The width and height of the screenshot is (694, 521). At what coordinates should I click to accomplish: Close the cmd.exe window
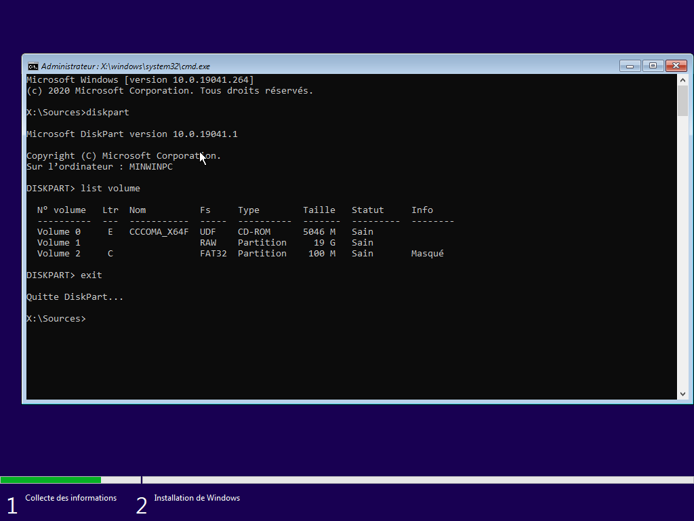pos(676,66)
